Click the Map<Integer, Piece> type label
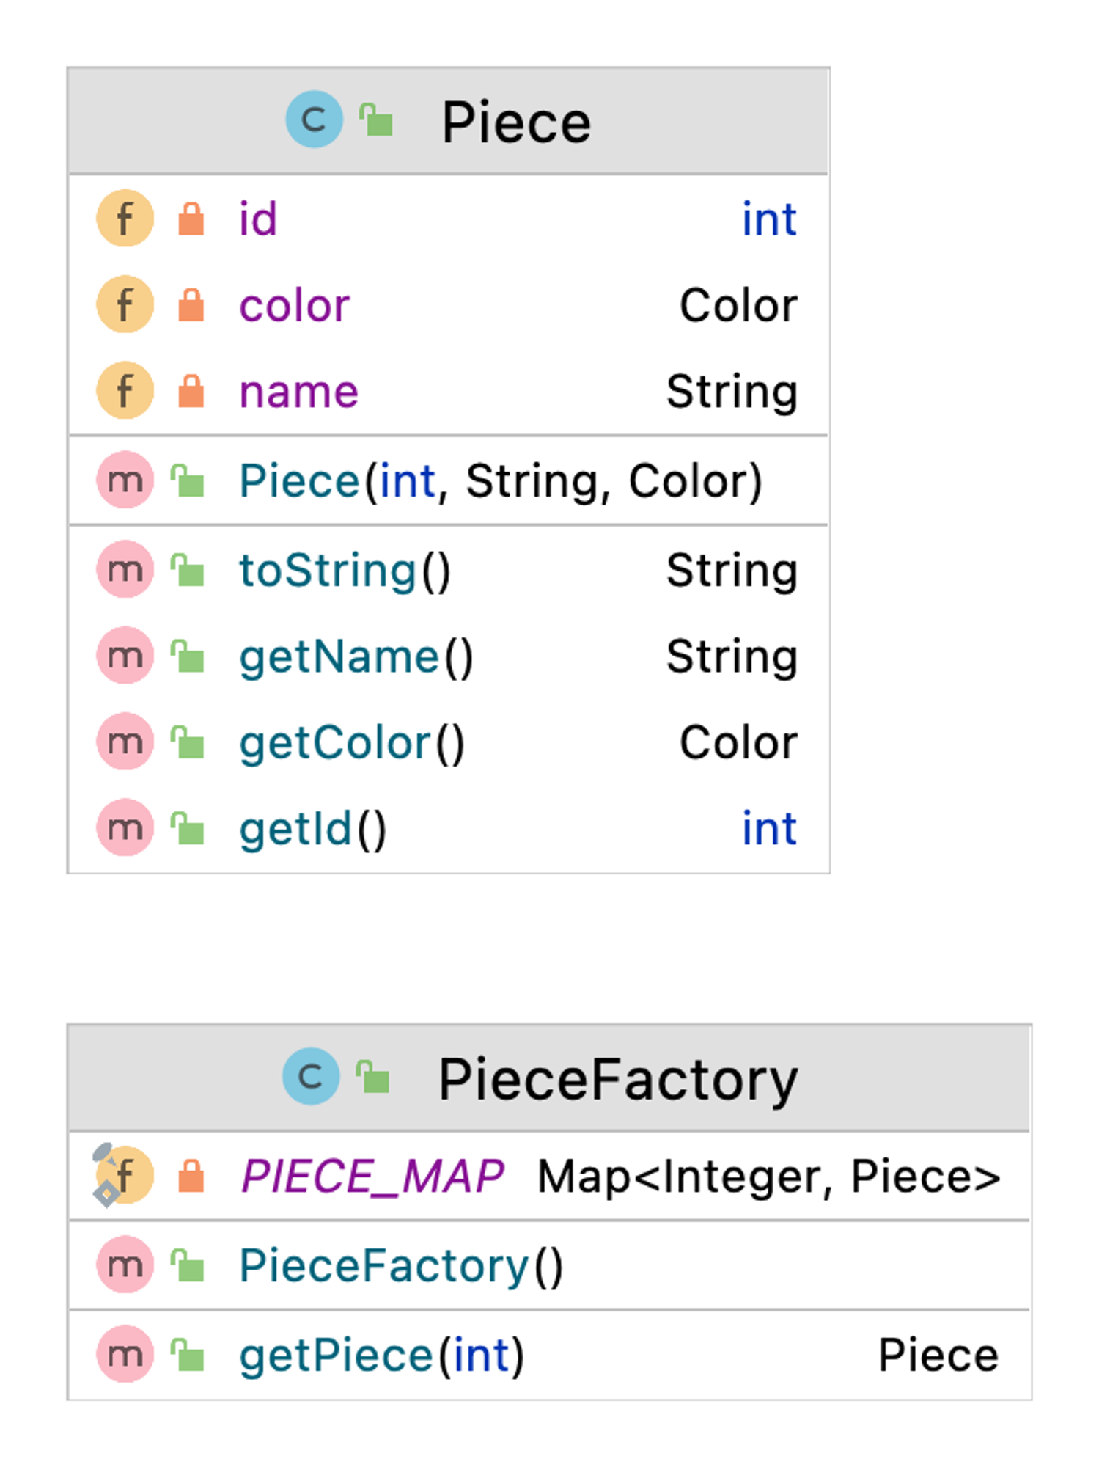 pyautogui.click(x=768, y=1177)
